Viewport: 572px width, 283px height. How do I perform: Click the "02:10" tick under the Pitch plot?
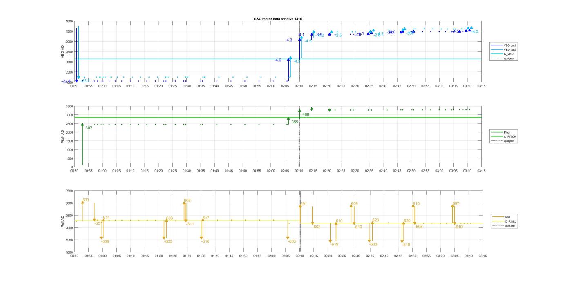tap(299, 171)
